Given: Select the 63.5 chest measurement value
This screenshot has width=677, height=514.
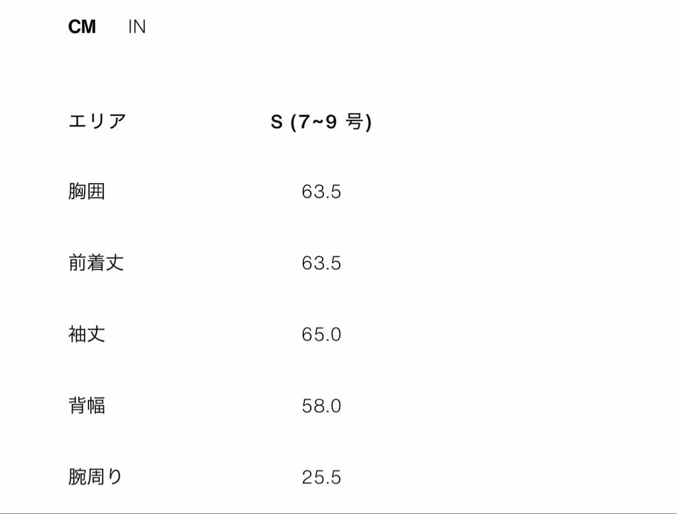Looking at the screenshot, I should coord(322,192).
